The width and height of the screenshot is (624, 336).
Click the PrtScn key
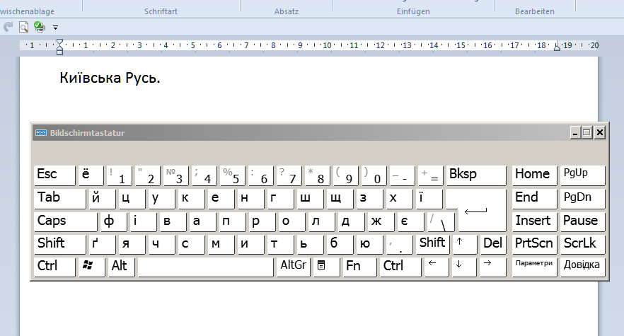534,244
